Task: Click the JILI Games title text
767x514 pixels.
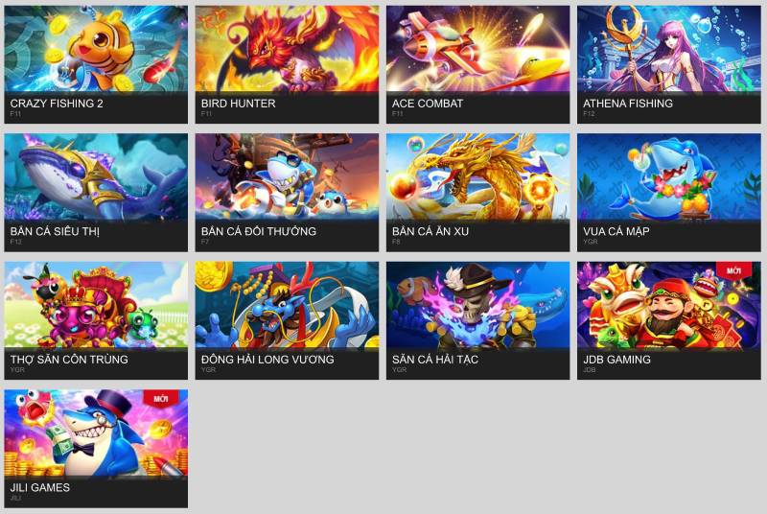Action: pyautogui.click(x=40, y=487)
